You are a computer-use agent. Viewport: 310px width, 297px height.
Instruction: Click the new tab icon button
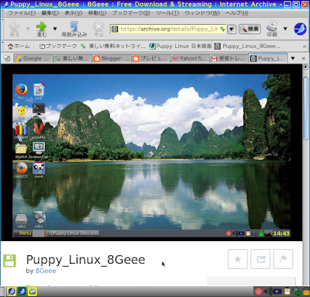[7, 58]
